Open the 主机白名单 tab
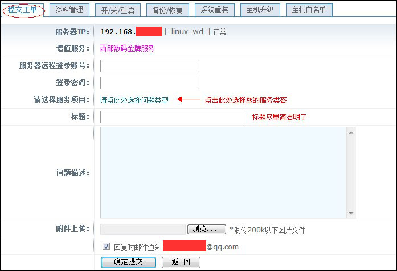This screenshot has height=271, width=397. 309,10
